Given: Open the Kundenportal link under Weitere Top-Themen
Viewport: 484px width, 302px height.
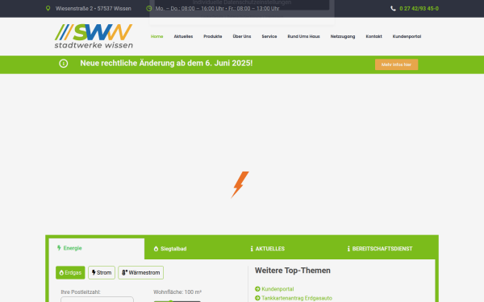Looking at the screenshot, I should point(277,289).
